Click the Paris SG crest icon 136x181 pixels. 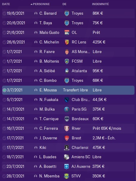point(67,109)
